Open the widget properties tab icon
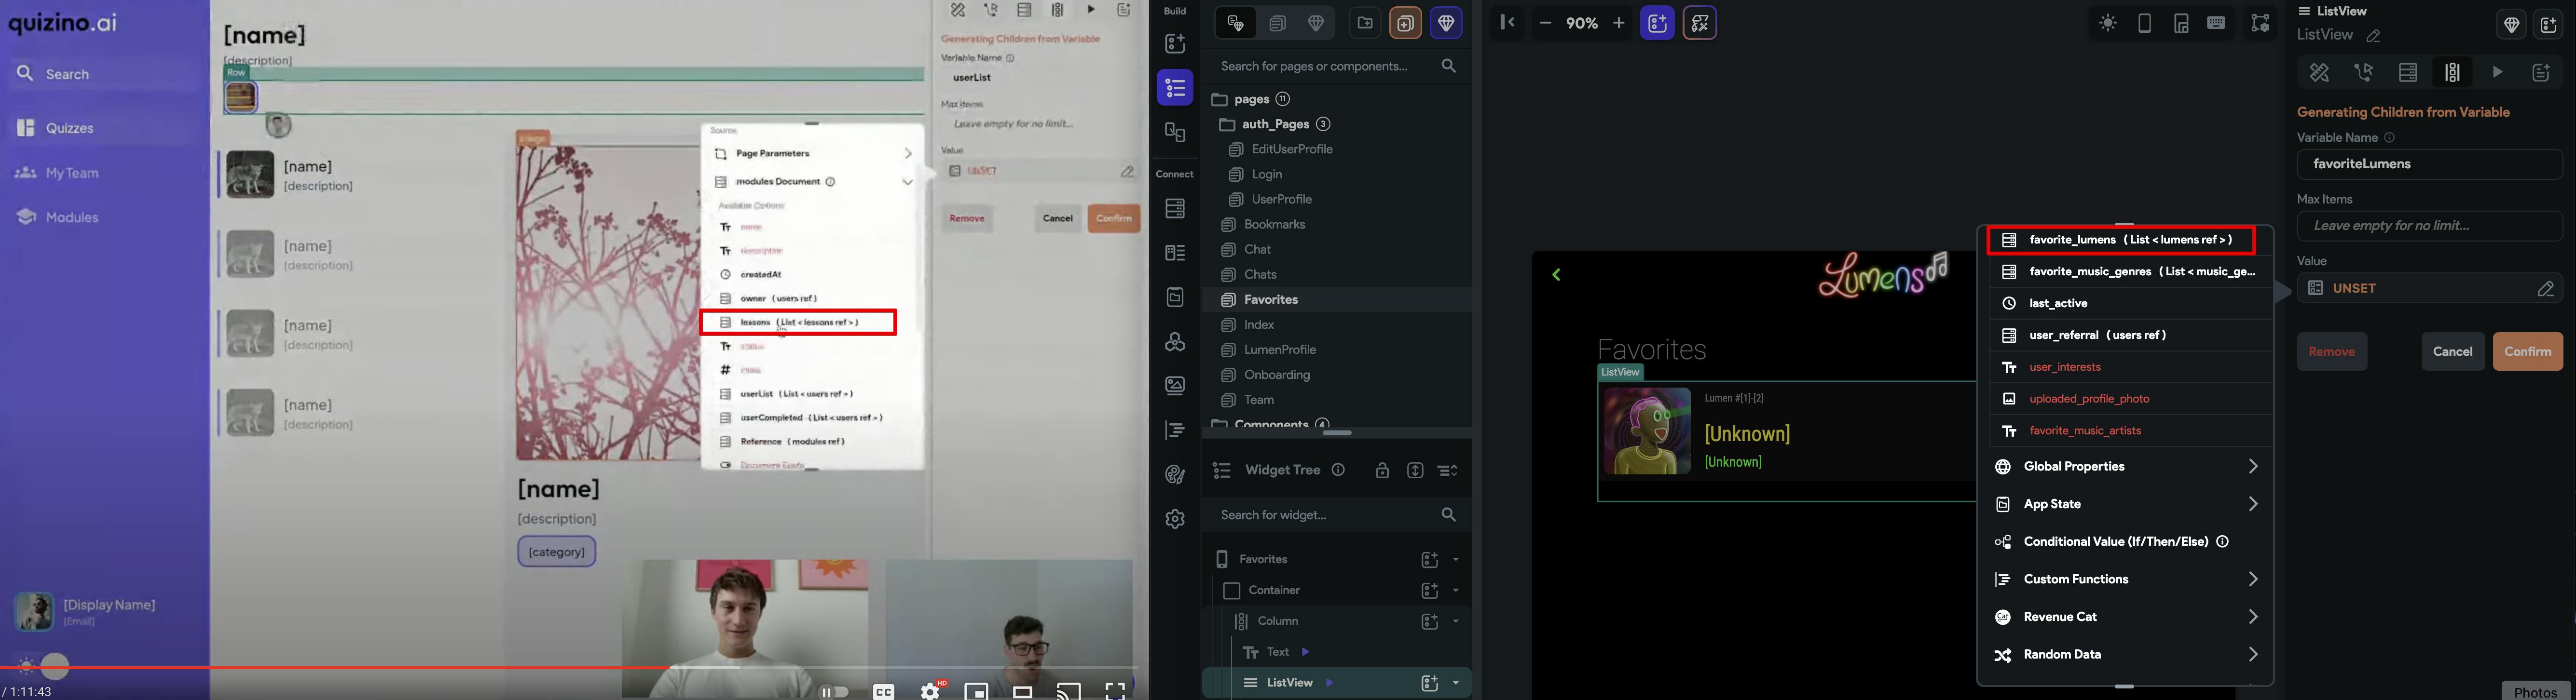This screenshot has width=2576, height=700. [x=2319, y=72]
